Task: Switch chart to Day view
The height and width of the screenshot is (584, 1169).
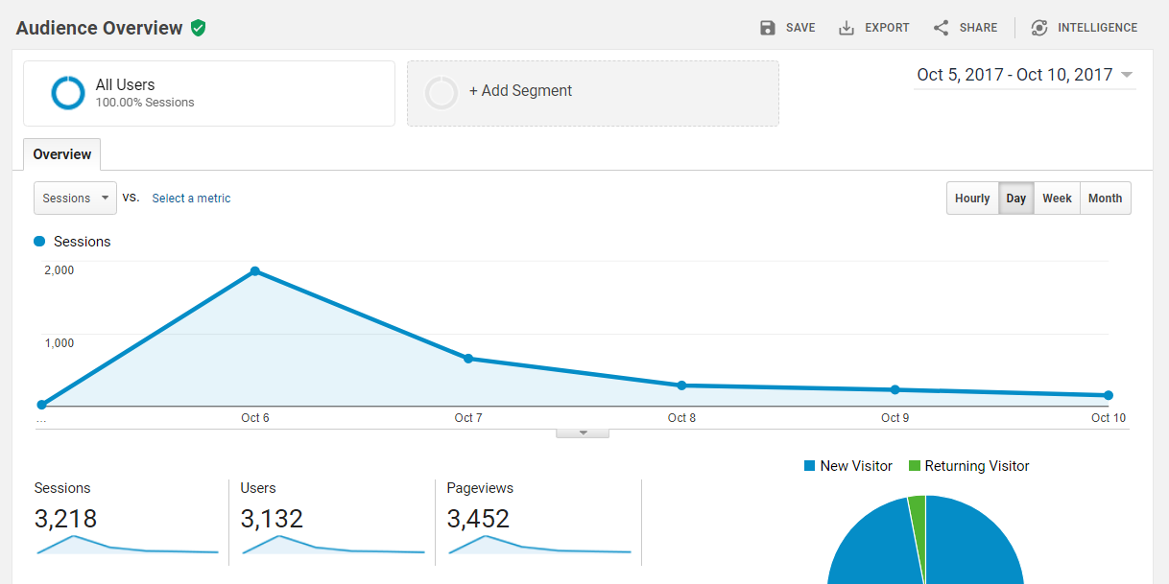Action: 1016,199
